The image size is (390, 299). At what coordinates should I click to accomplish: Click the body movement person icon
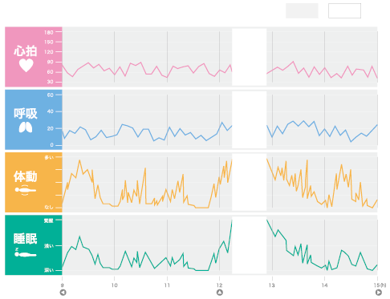[26, 190]
